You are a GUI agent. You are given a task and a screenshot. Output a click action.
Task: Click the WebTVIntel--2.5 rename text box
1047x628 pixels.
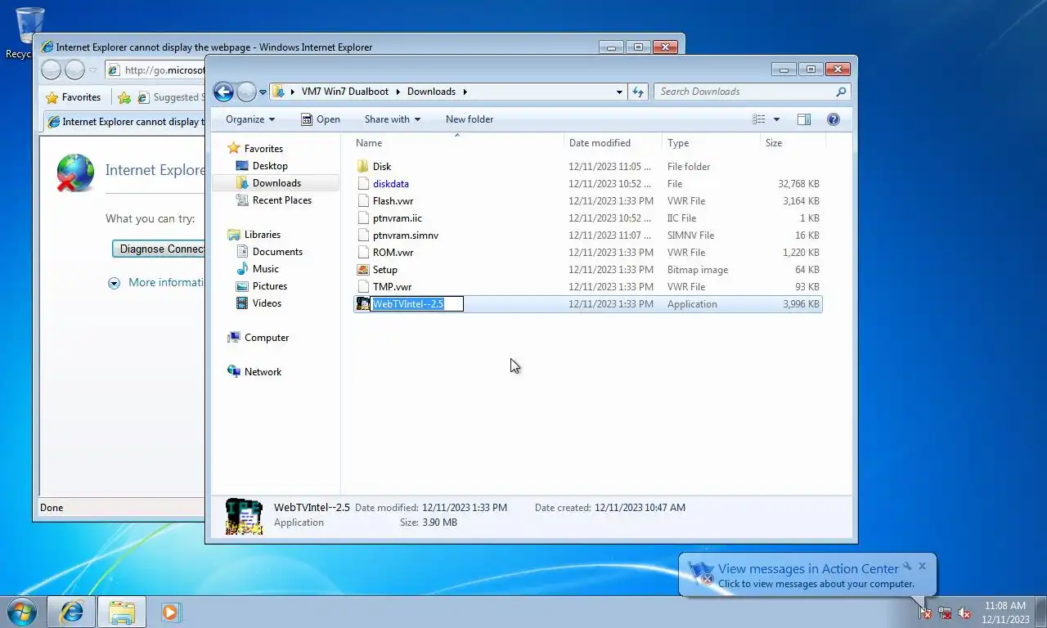tap(417, 304)
